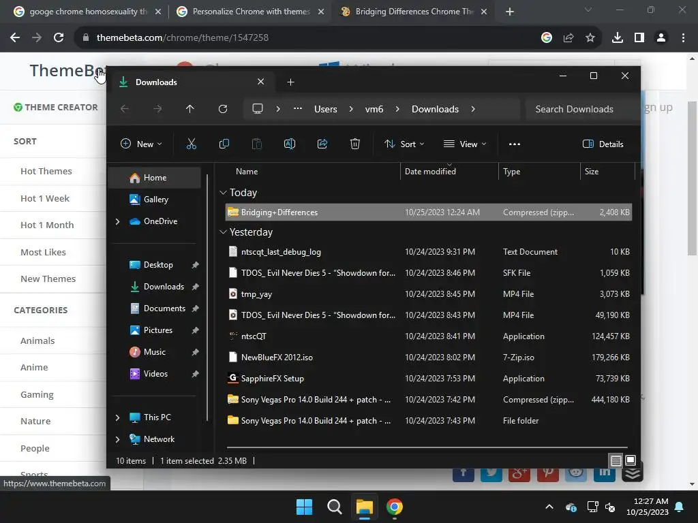Screen dimensions: 698x523
Task: Open Anime category on ThemeBeta
Action: coord(34,367)
